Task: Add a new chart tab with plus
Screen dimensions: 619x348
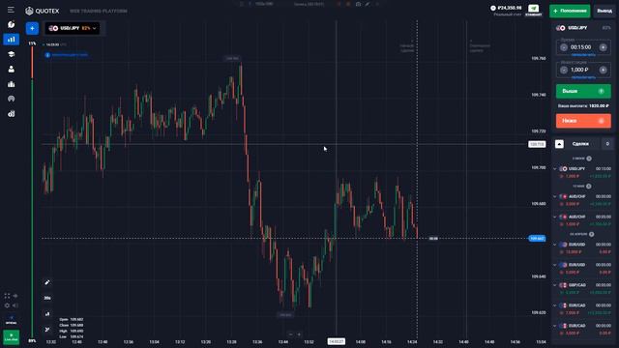Action: point(32,28)
